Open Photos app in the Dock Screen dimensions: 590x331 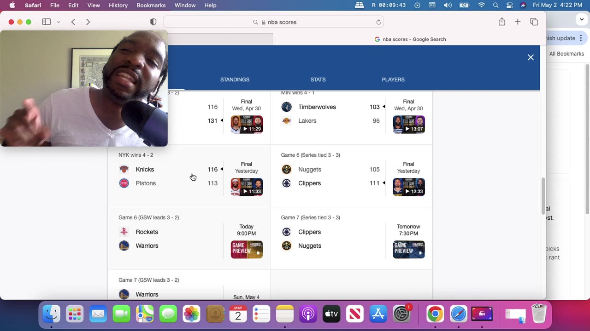point(191,314)
